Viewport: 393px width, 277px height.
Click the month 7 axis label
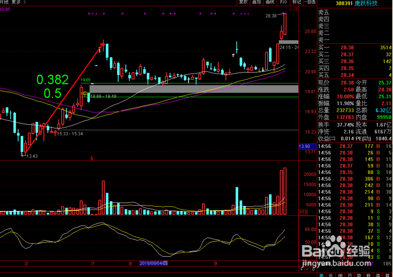pyautogui.click(x=93, y=264)
